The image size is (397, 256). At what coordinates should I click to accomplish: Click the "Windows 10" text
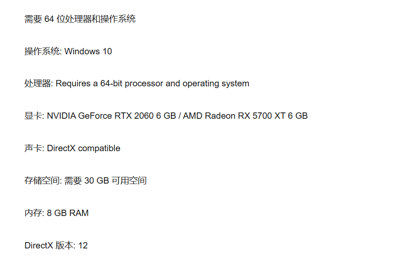(x=88, y=51)
